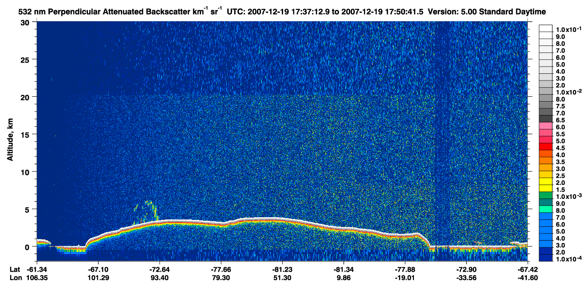The height and width of the screenshot is (300, 586).
Task: Click the latitude value '-67.10'
Action: pyautogui.click(x=98, y=269)
